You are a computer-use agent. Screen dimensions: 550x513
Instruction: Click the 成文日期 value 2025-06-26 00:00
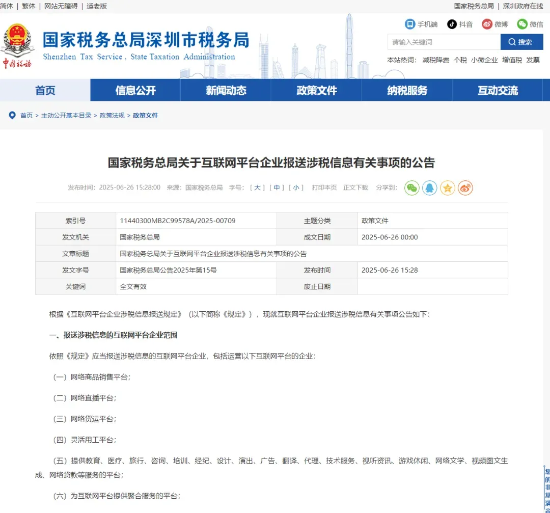[390, 237]
